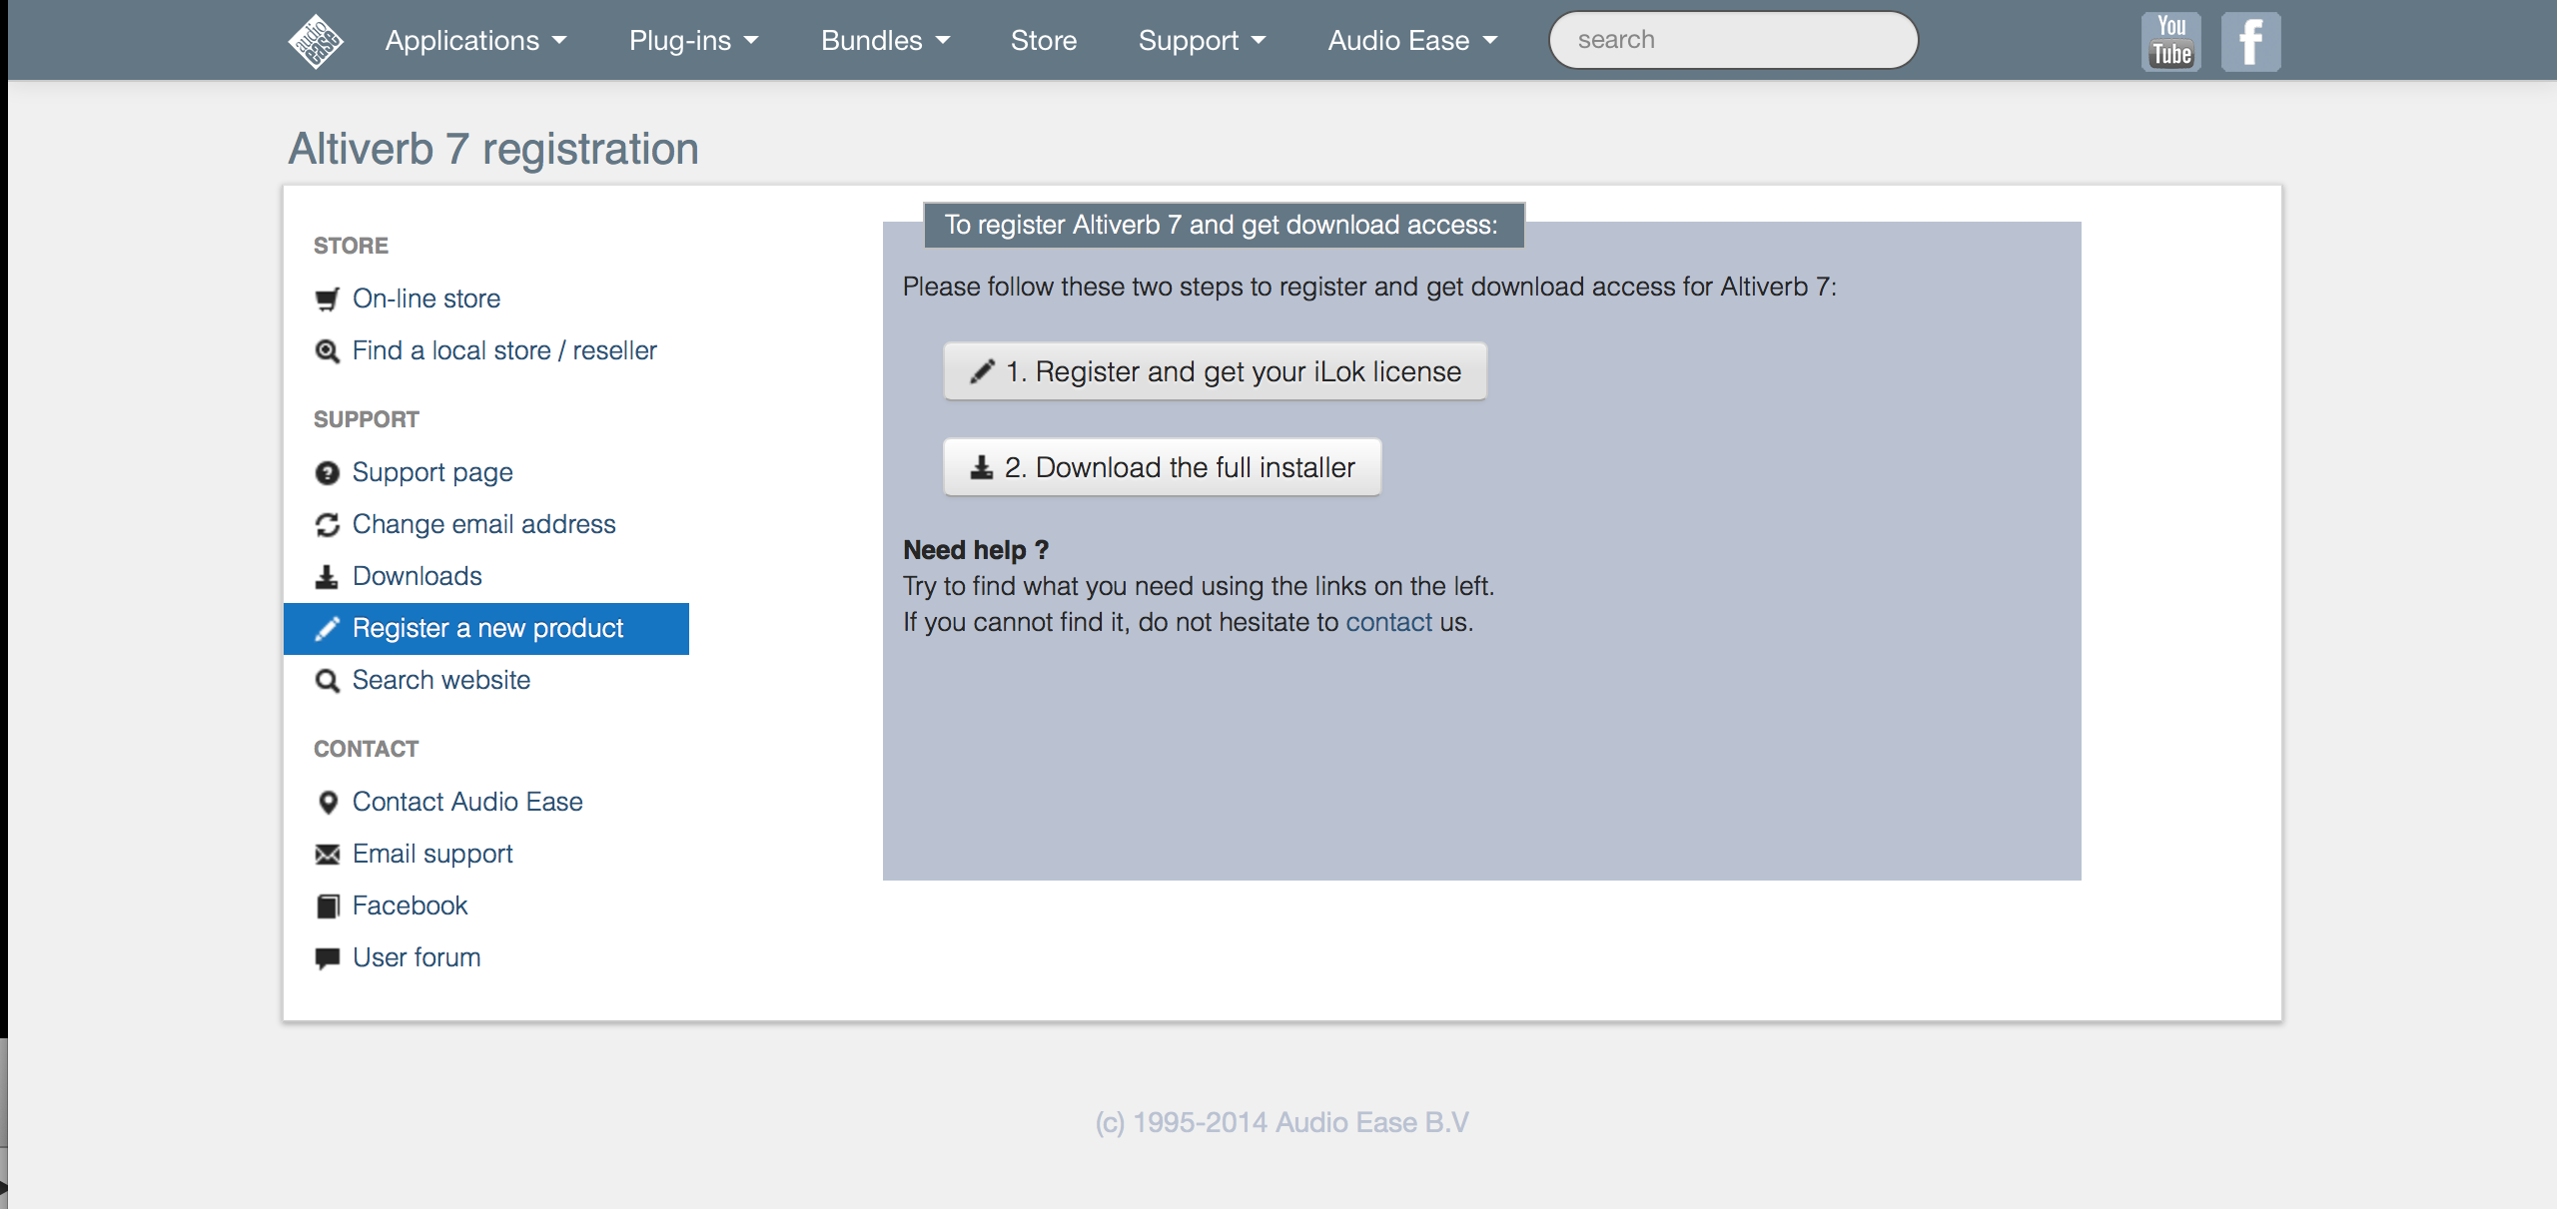This screenshot has height=1209, width=2557.
Task: Click the pencil icon on the Register button
Action: tap(982, 371)
